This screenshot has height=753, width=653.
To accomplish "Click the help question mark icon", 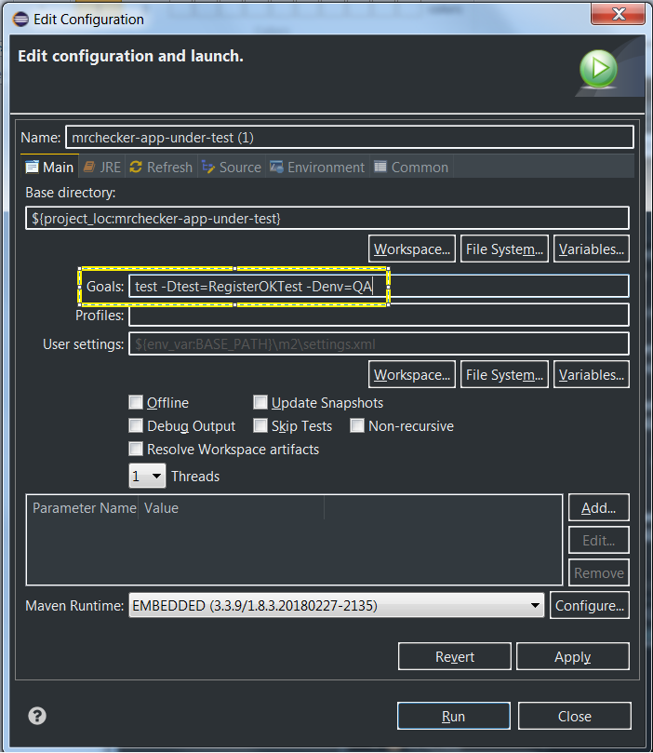I will point(37,716).
